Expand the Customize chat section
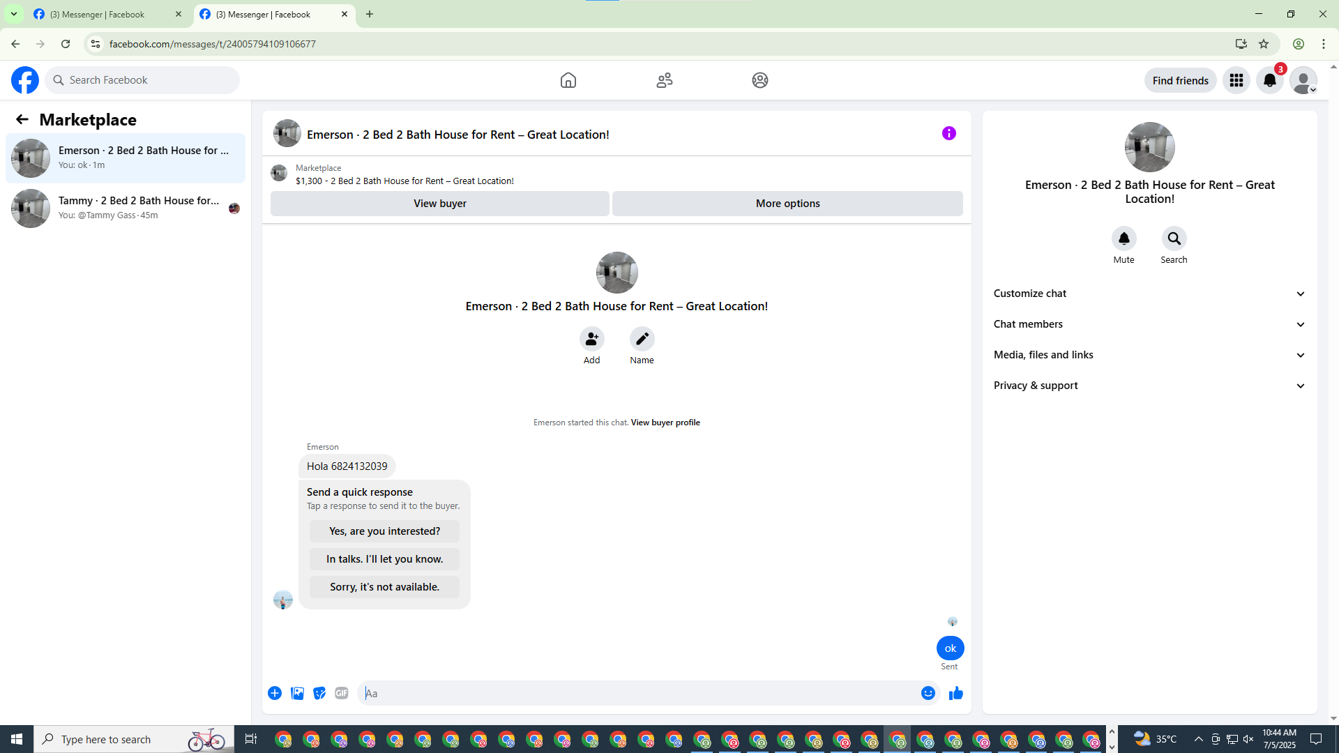Viewport: 1339px width, 753px height. [1149, 294]
